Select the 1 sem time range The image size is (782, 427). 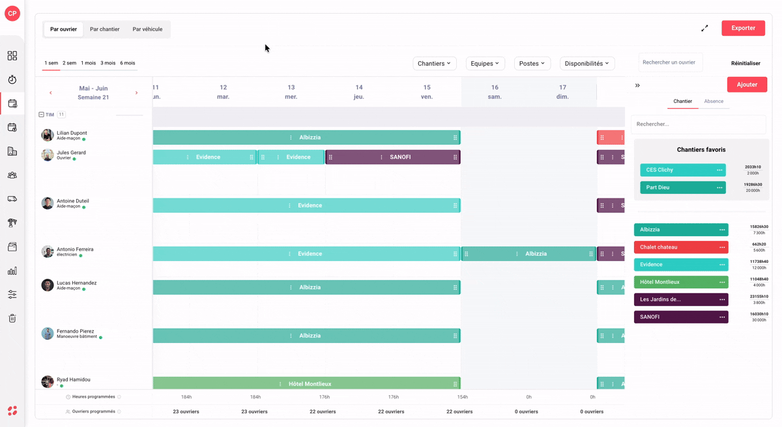tap(51, 63)
